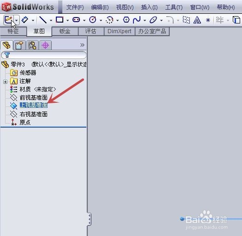Click the Sketch tool icon

8,20
